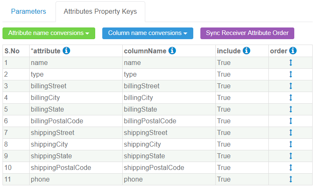This screenshot has height=192, width=321.
Task: Click the reorder arrow for shippingStreet row
Action: pyautogui.click(x=291, y=132)
